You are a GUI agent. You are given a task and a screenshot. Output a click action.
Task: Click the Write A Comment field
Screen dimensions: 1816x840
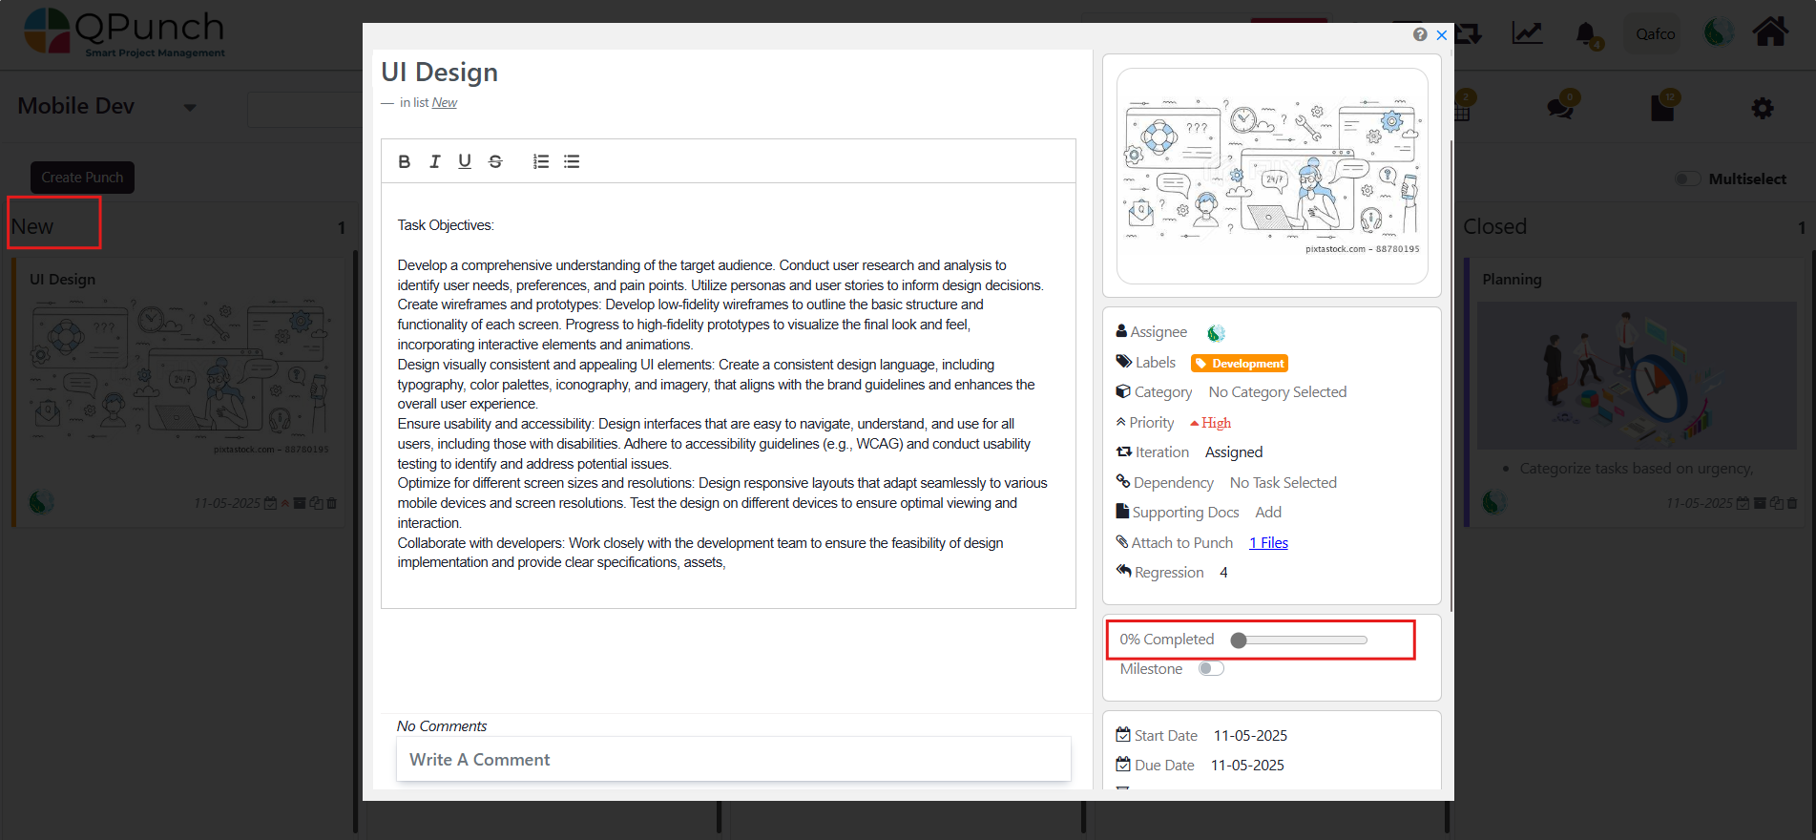733,759
